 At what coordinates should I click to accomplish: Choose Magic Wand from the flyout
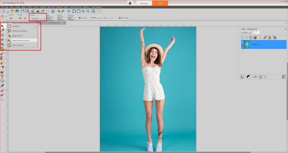17,36
